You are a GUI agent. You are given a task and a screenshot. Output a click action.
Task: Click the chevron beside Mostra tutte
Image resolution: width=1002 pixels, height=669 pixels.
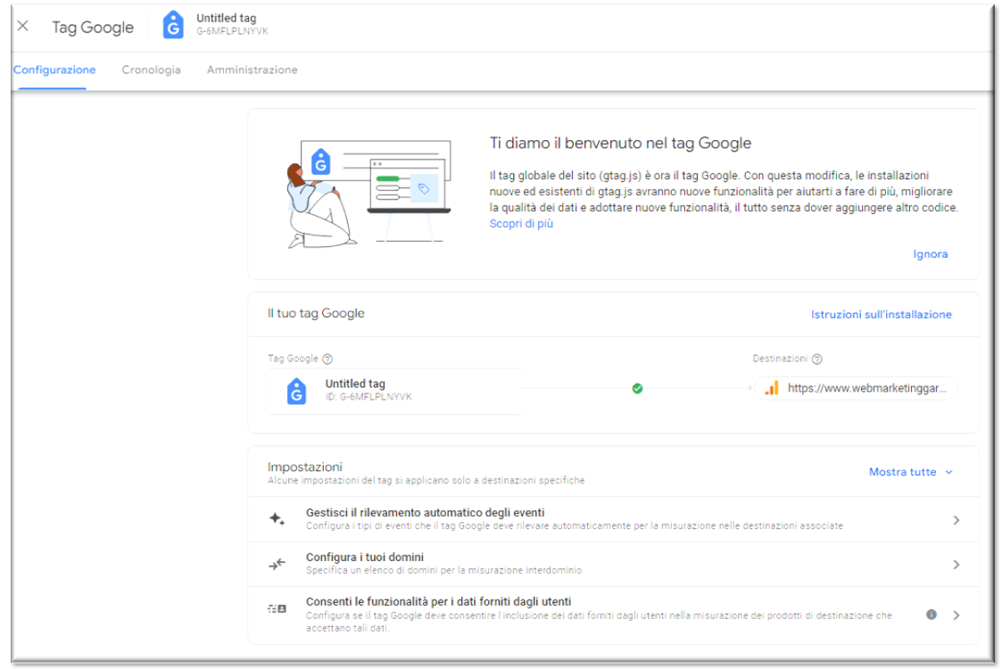[x=949, y=472]
